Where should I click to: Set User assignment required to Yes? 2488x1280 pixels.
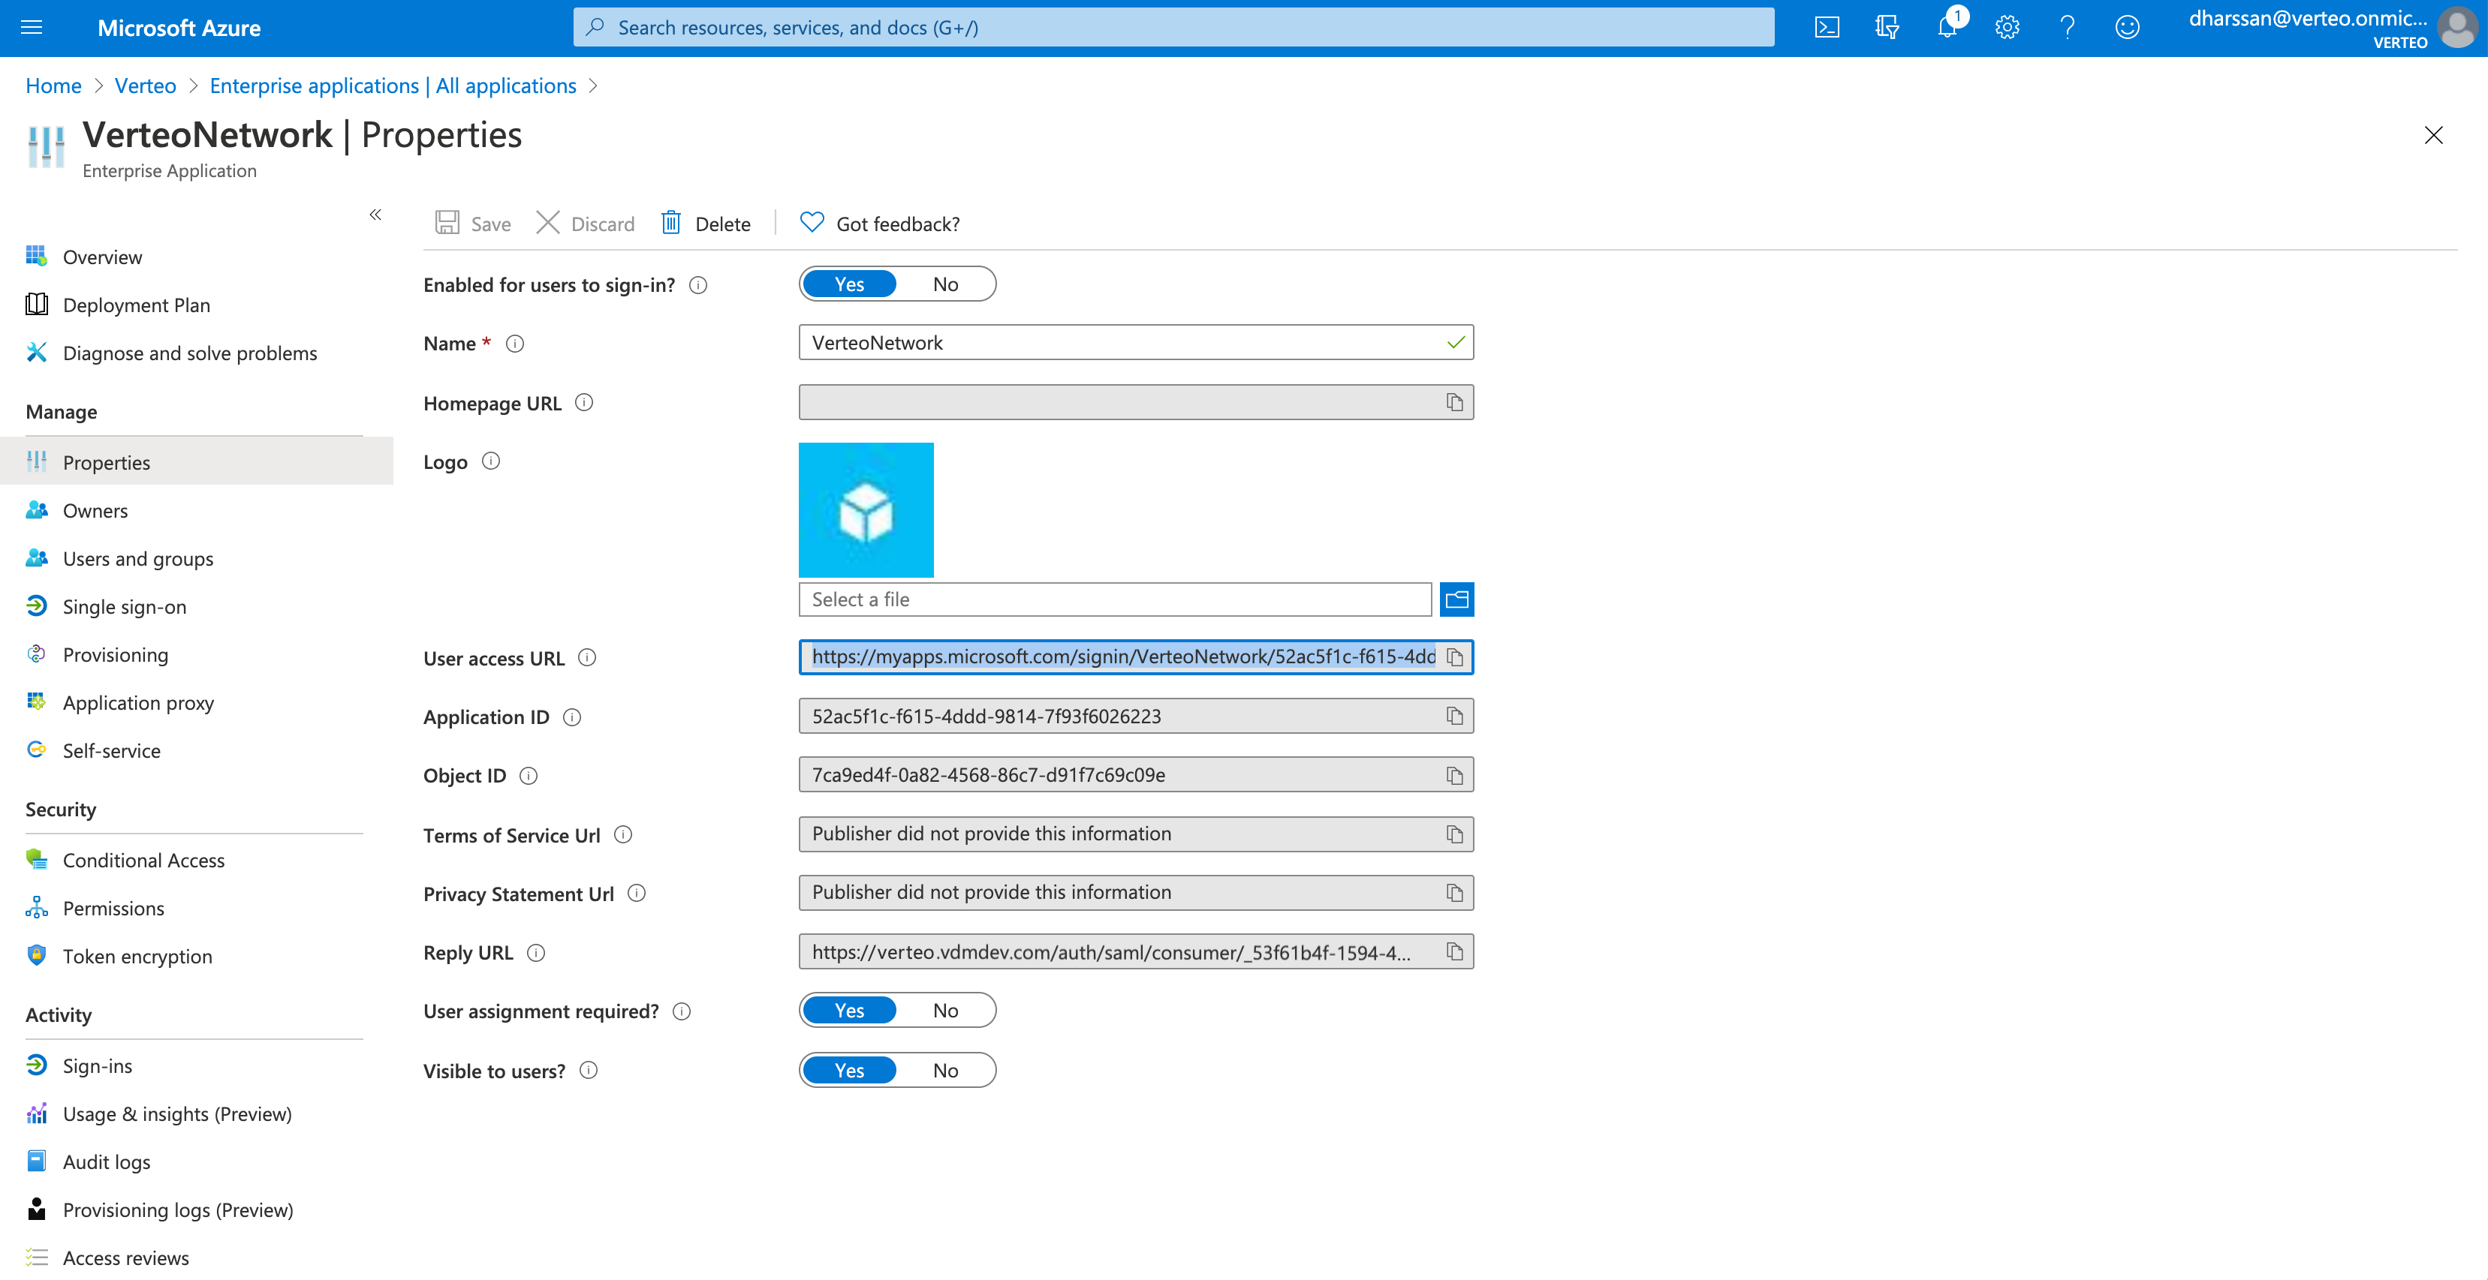point(849,1011)
